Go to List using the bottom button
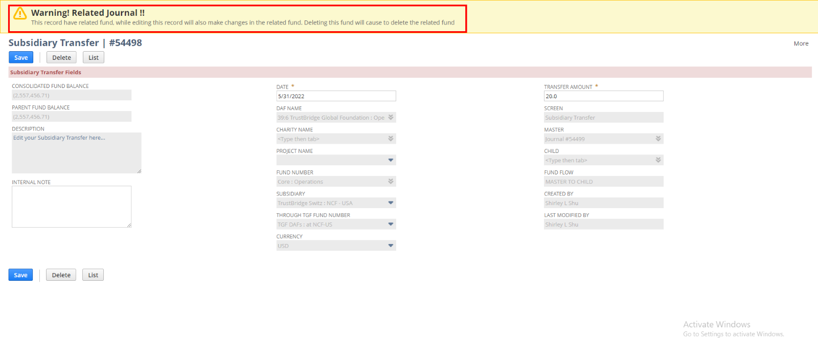Viewport: 818px width, 356px height. tap(93, 275)
